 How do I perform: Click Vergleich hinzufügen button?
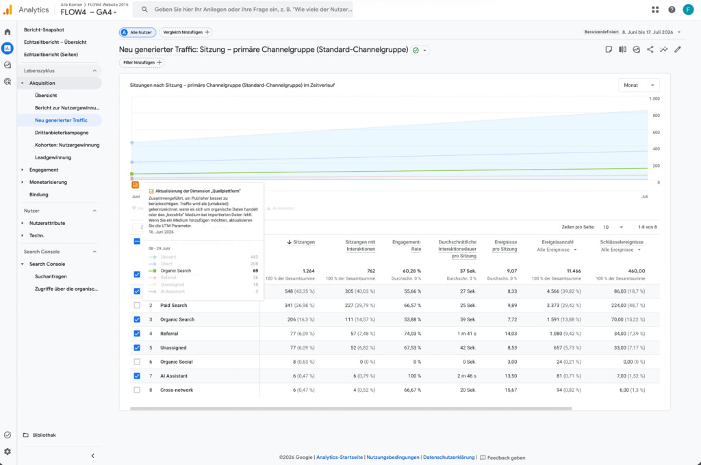(186, 32)
